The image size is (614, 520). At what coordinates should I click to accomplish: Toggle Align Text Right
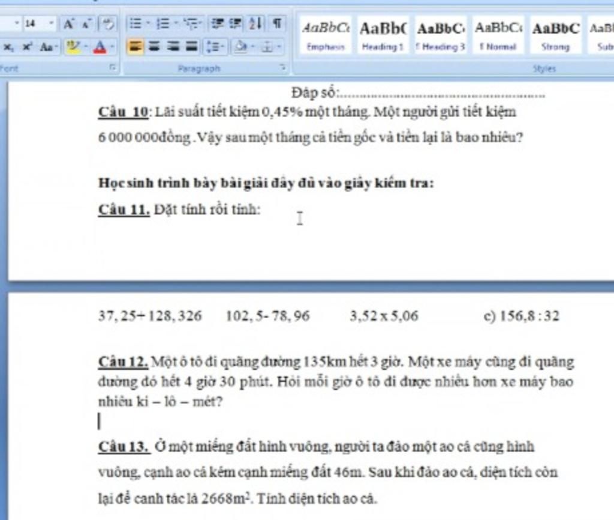173,47
